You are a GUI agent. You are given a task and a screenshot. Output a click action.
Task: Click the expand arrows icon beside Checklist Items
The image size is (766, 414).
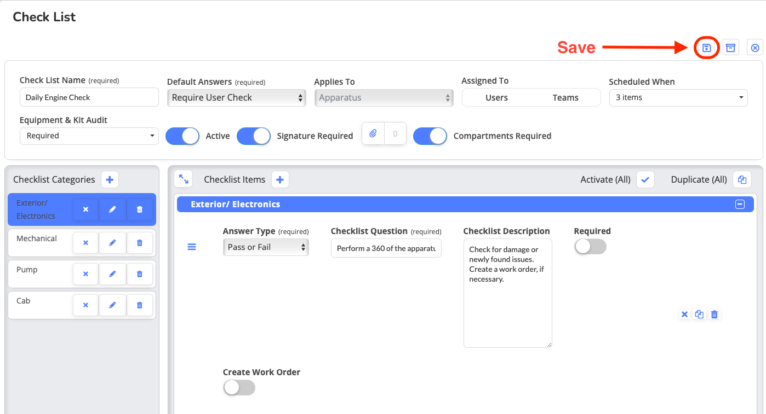coord(184,179)
